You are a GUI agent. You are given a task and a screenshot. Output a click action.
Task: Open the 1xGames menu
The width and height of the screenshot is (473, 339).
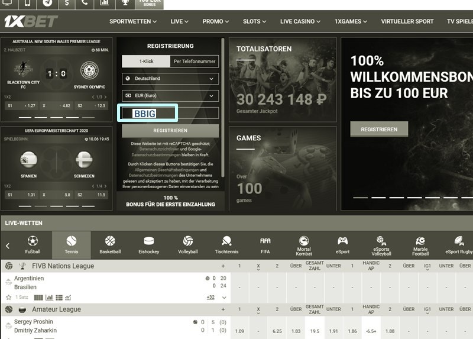pos(351,21)
